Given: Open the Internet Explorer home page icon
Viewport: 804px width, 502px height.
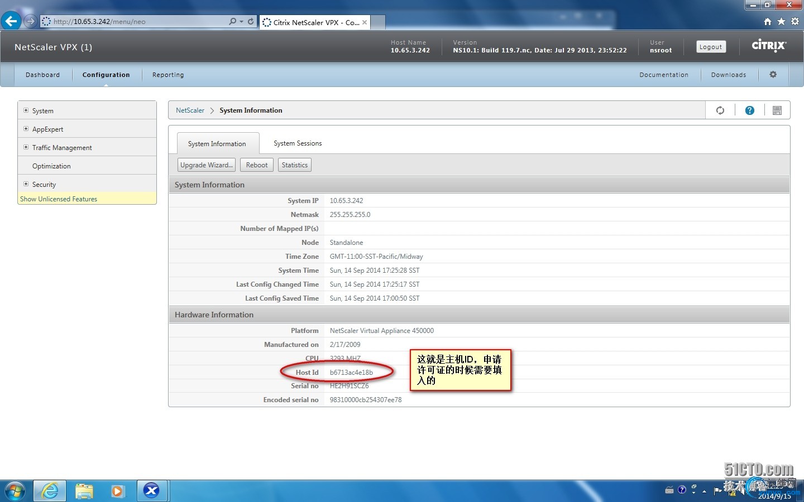Looking at the screenshot, I should (x=768, y=21).
